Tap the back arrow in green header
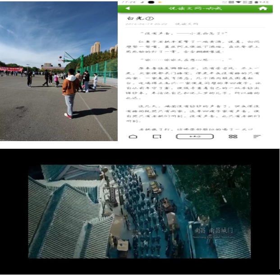 point(128,9)
